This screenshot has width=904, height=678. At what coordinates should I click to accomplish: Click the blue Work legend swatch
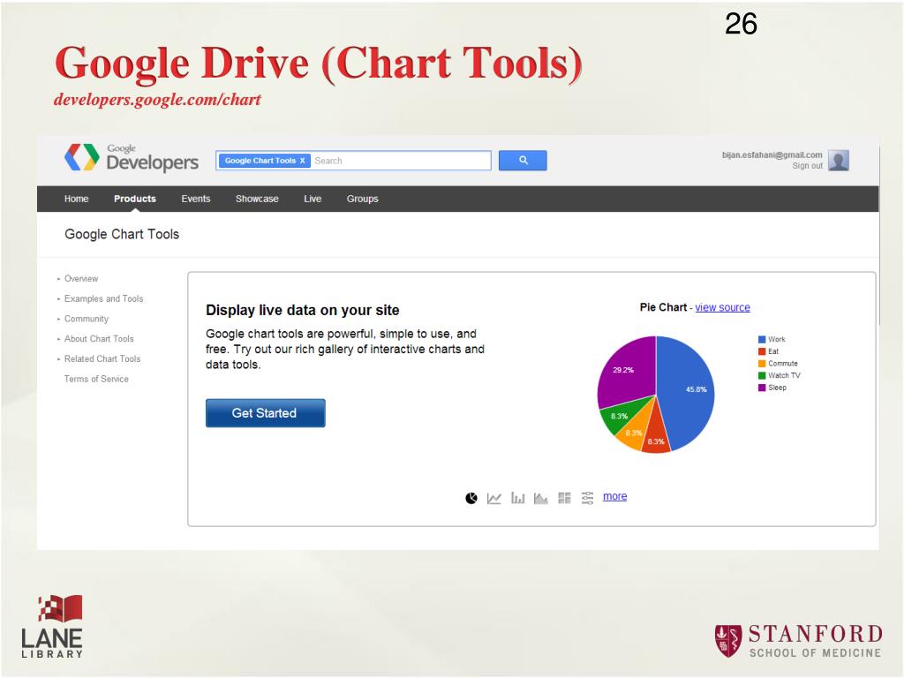pyautogui.click(x=762, y=340)
